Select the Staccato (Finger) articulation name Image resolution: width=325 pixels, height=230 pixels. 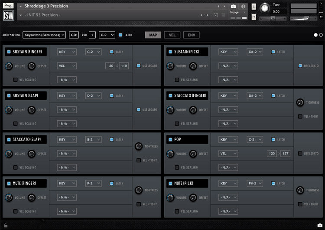point(190,96)
